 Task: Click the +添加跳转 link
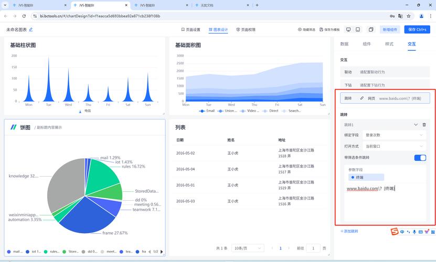click(349, 231)
